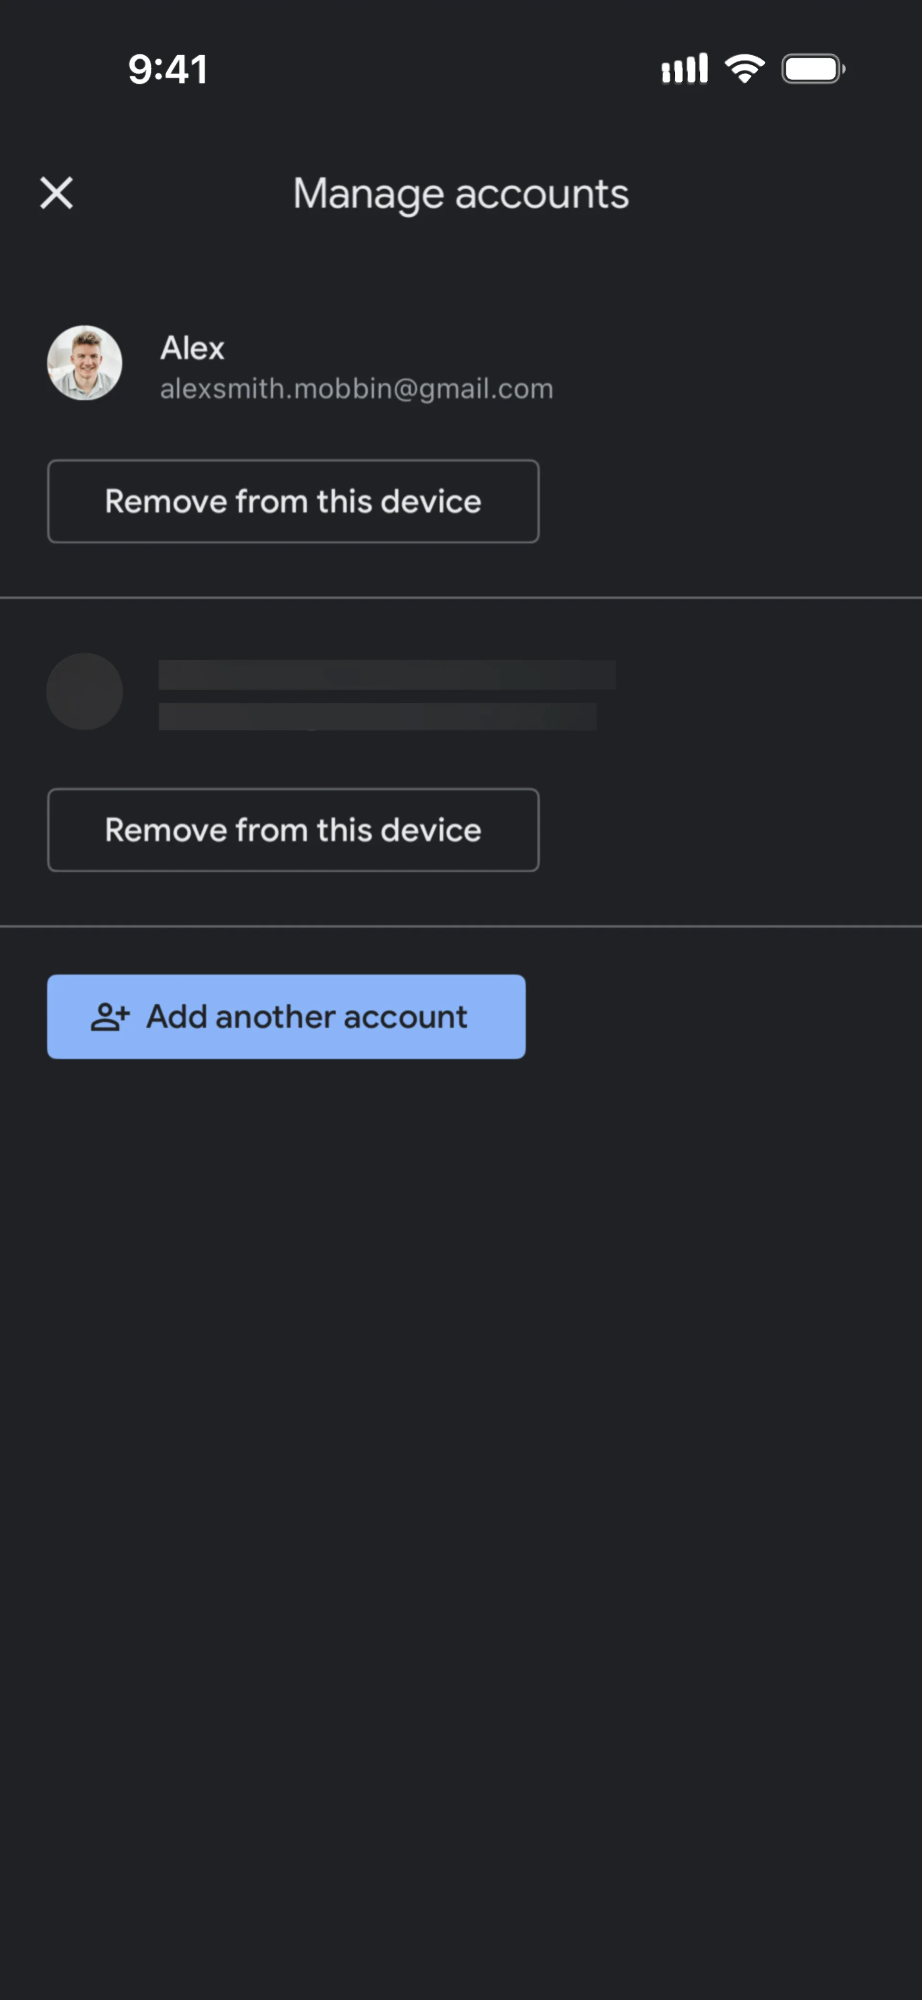Image resolution: width=922 pixels, height=2000 pixels.
Task: Tap the alexsmith.mobbin@gmail.com email address
Action: [x=356, y=388]
